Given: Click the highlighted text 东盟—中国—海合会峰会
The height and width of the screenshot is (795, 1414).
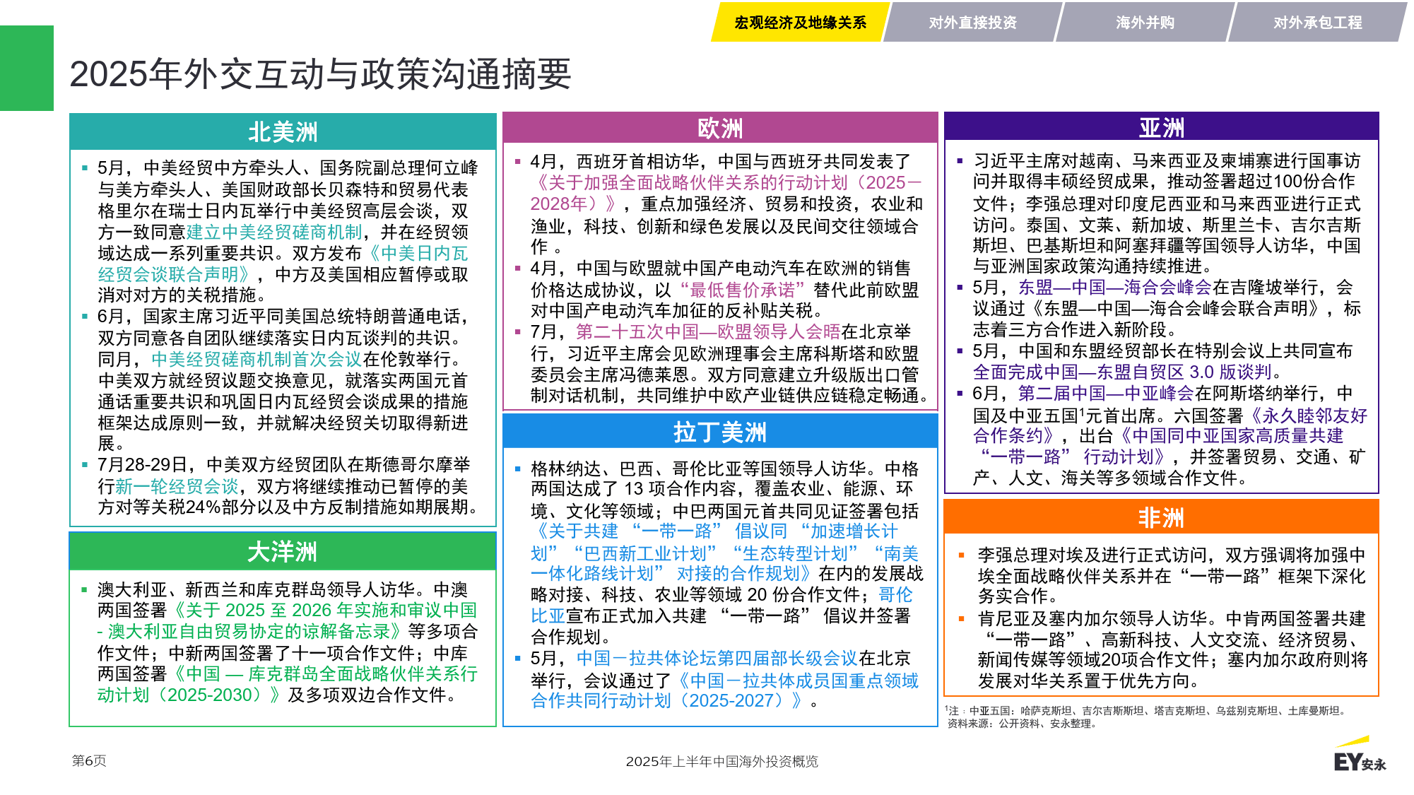Looking at the screenshot, I should (x=1115, y=287).
